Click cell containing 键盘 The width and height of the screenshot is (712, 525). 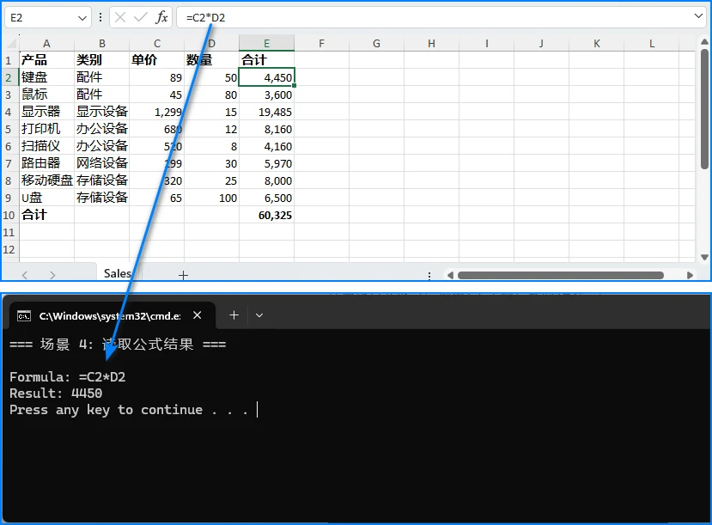[46, 77]
